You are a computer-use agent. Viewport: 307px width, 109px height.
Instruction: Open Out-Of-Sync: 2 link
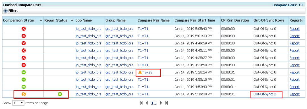pyautogui.click(x=265, y=94)
